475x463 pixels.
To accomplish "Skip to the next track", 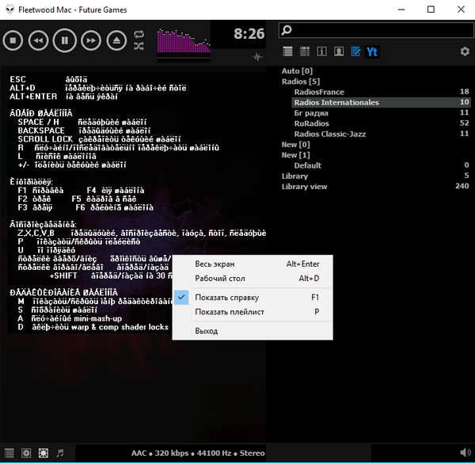I will coord(91,40).
